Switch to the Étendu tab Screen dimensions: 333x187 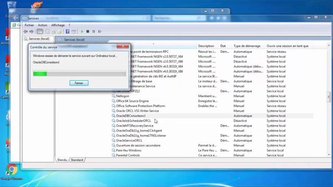point(62,160)
